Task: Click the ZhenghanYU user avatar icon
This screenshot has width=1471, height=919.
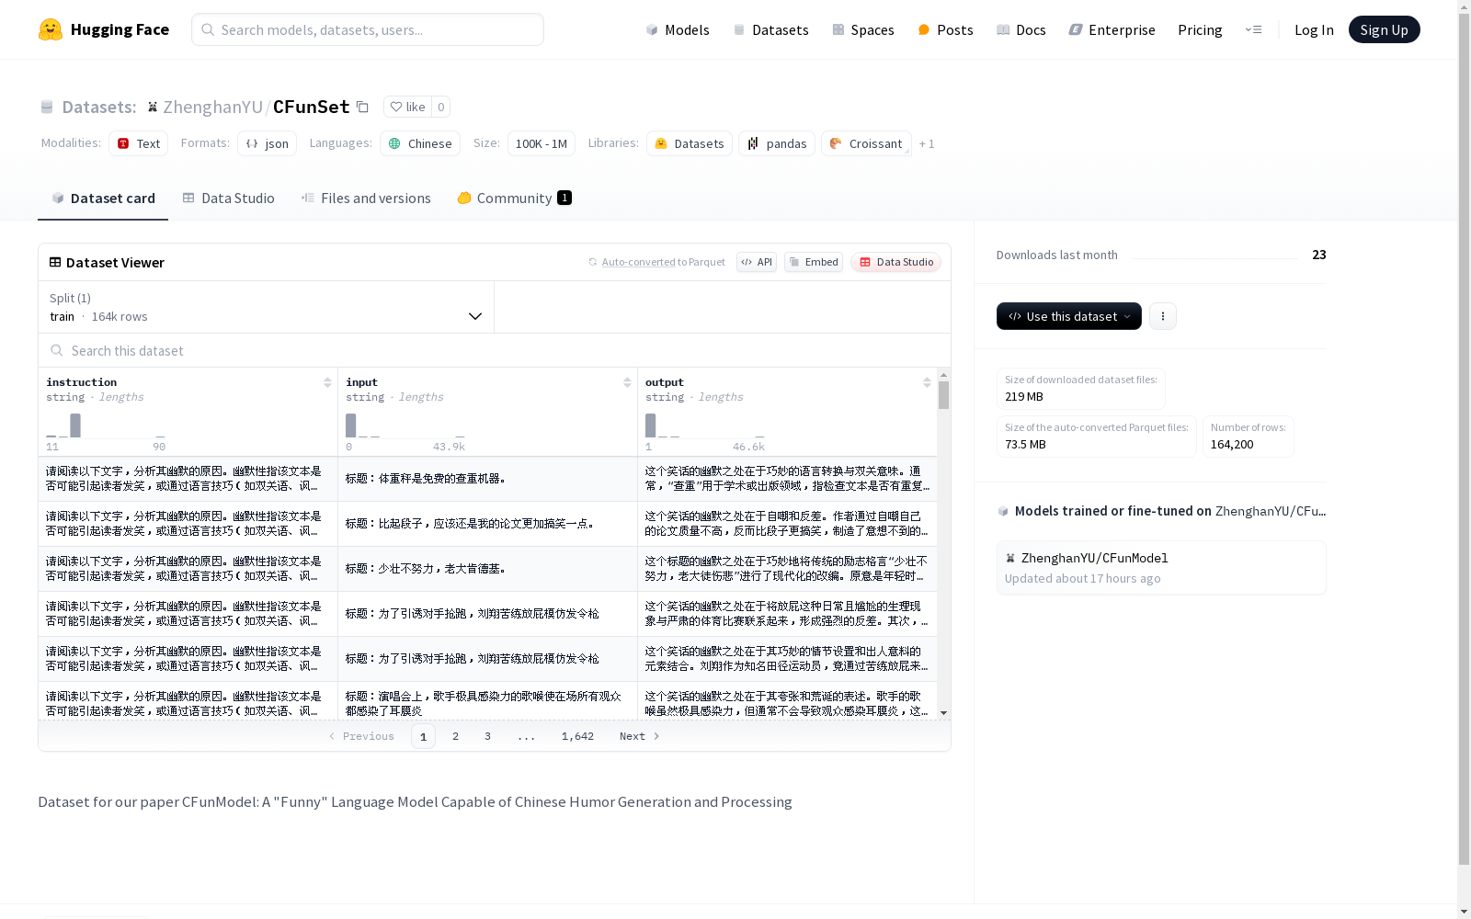Action: pyautogui.click(x=153, y=107)
